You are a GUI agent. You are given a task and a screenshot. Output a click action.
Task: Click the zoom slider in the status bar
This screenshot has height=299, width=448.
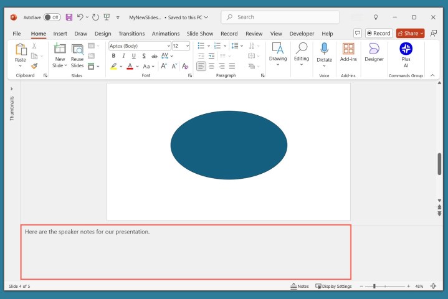(x=374, y=287)
